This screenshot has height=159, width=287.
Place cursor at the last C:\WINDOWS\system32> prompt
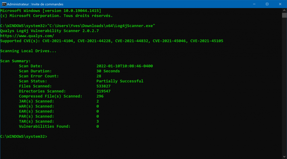49,136
